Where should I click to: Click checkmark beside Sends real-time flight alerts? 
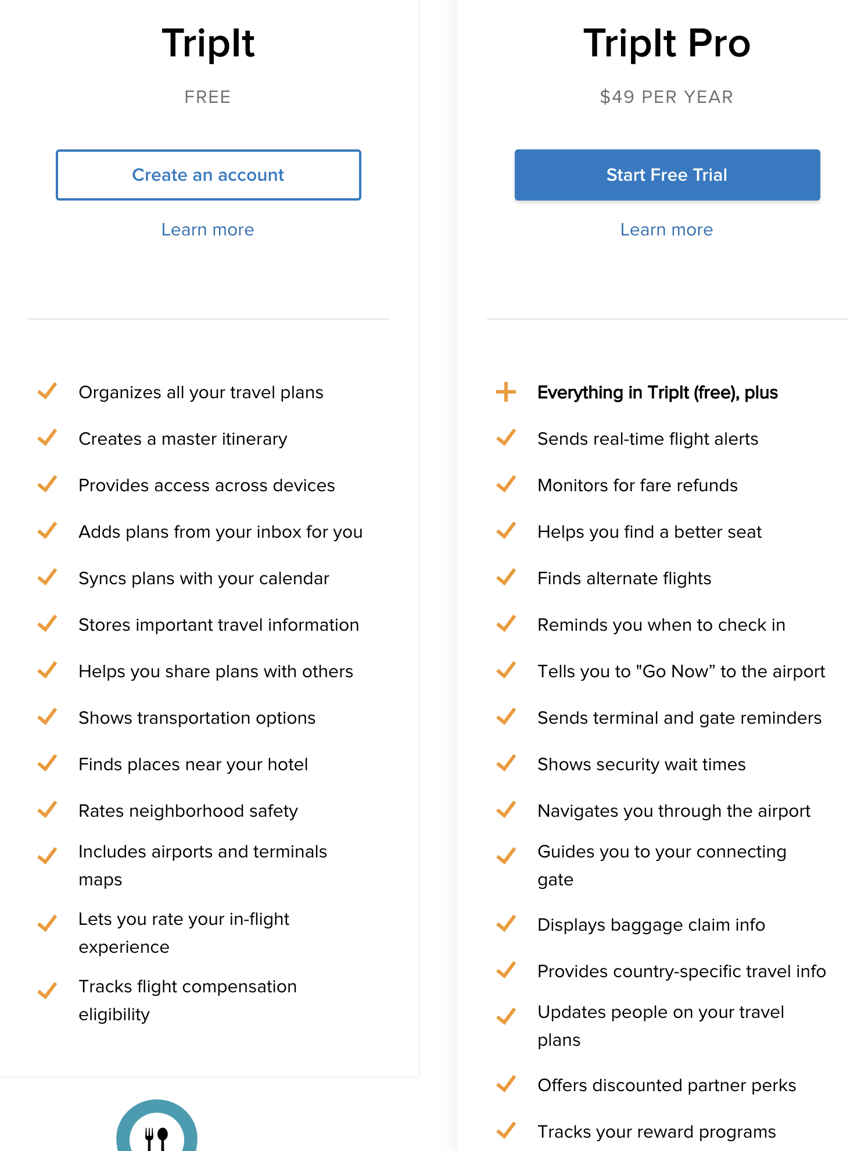pyautogui.click(x=506, y=438)
